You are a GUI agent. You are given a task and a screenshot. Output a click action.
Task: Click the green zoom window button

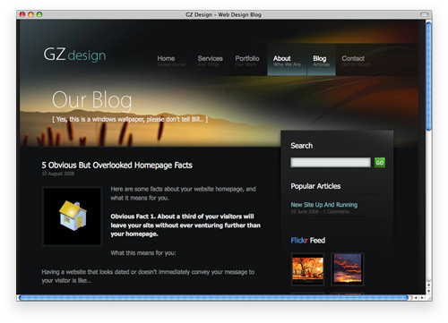(x=39, y=14)
